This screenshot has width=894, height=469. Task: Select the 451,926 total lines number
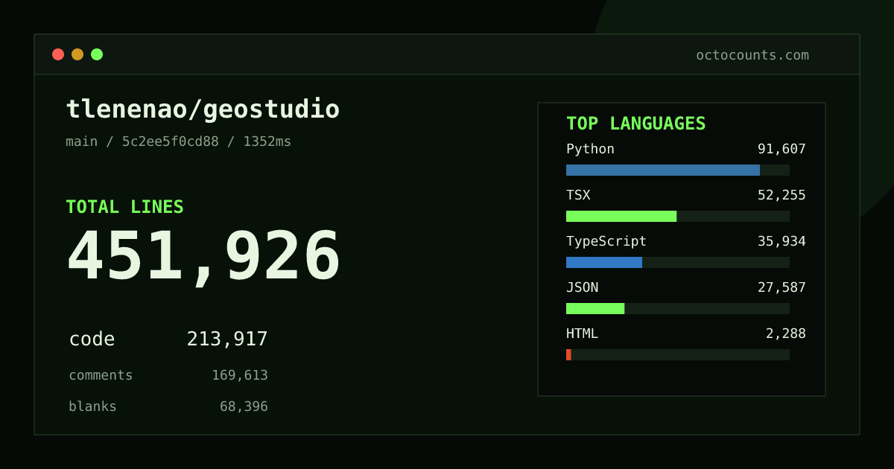coord(203,256)
